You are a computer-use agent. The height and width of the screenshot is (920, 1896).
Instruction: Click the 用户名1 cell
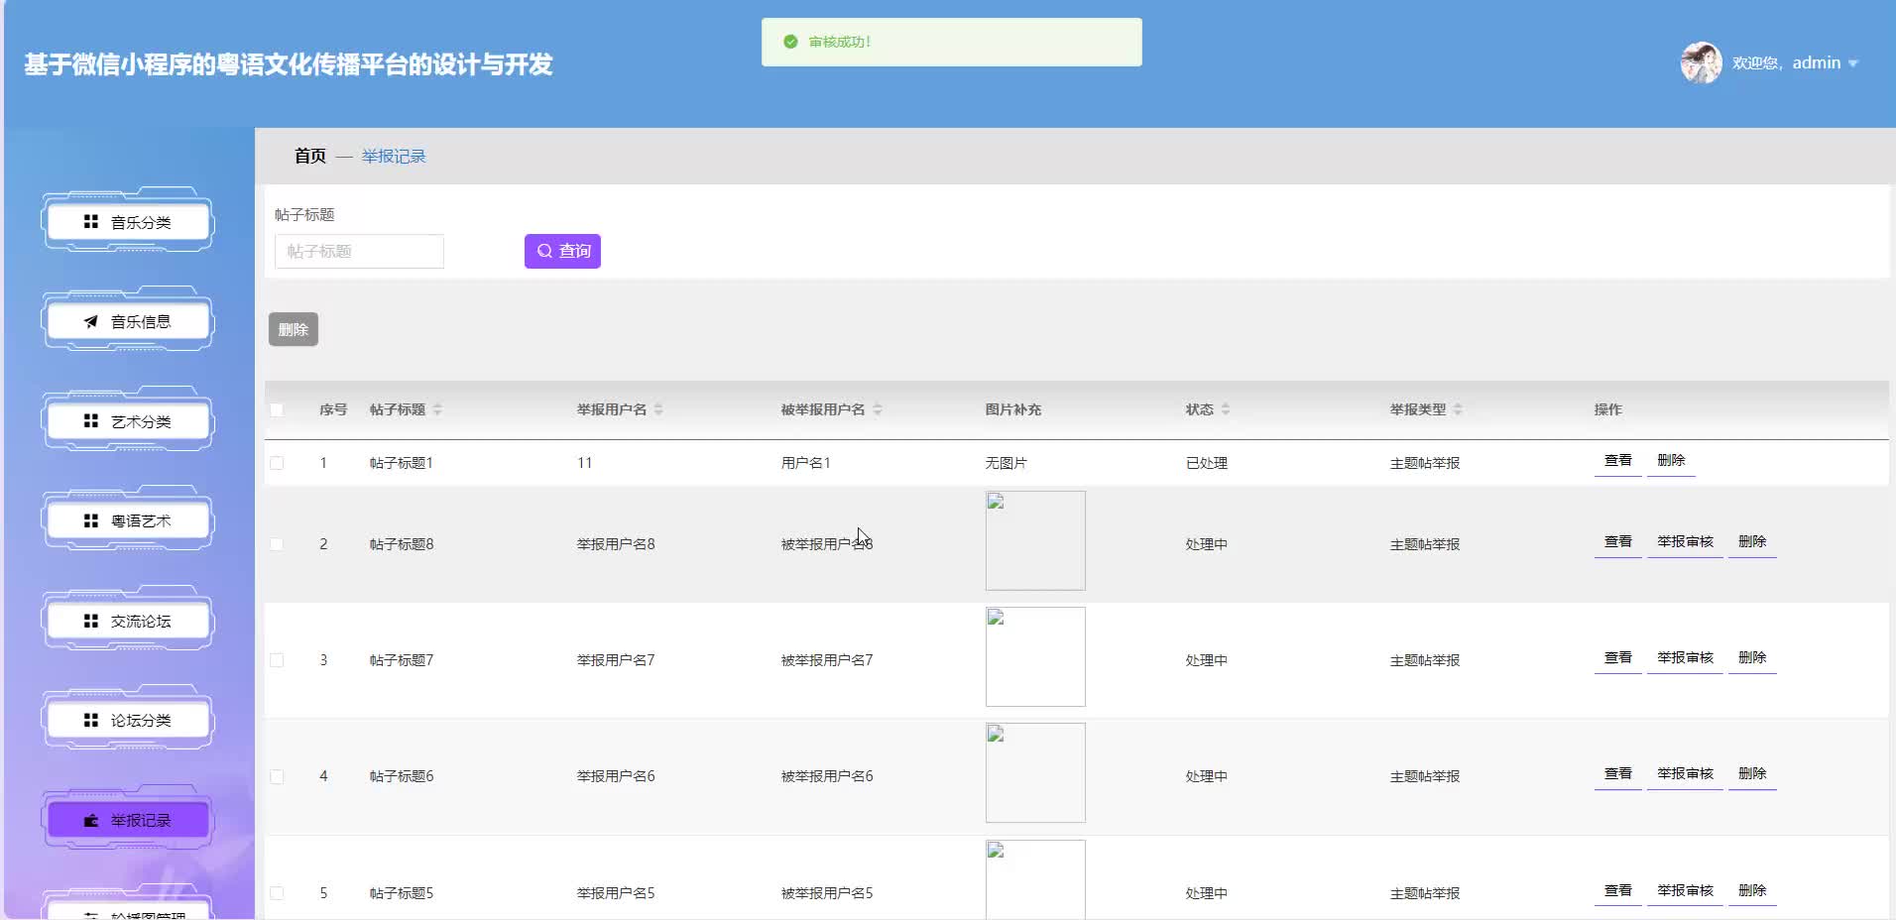[806, 463]
